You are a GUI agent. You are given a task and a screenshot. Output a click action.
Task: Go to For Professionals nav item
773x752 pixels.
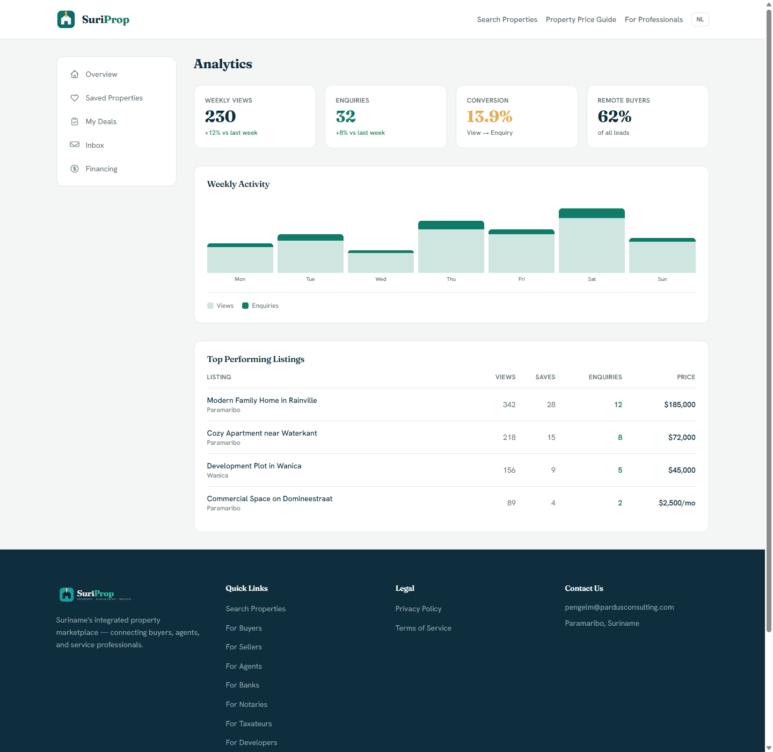pyautogui.click(x=654, y=19)
